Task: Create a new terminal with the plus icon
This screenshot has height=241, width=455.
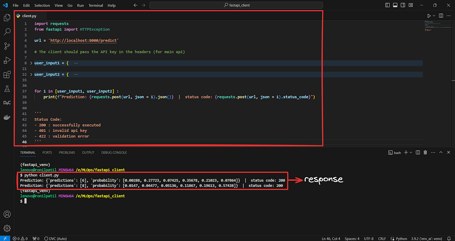Action: 406,152
